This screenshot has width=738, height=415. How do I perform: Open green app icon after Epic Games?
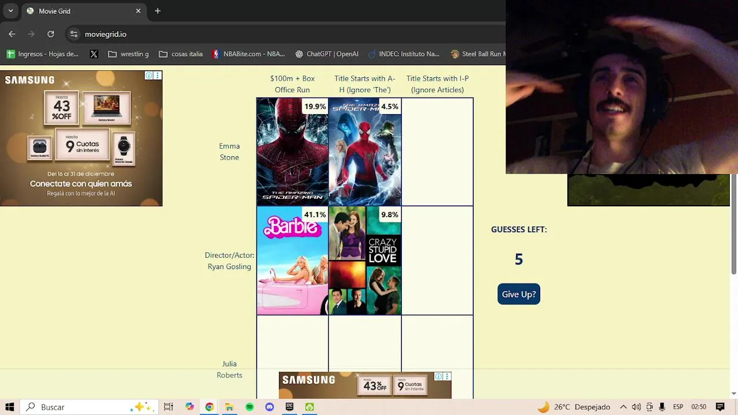(310, 407)
